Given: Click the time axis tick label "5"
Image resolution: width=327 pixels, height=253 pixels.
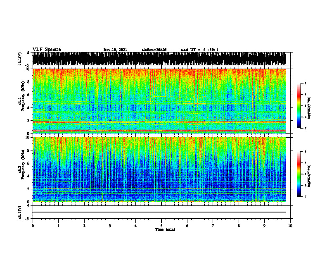Looking at the screenshot, I should pos(161,226).
